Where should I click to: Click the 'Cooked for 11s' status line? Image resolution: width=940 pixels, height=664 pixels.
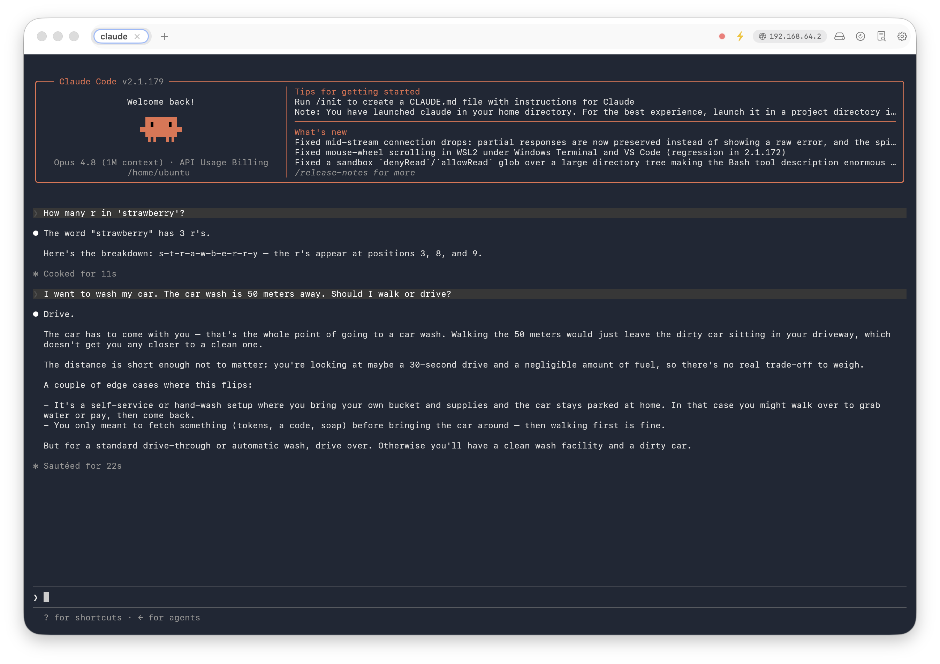(x=80, y=274)
